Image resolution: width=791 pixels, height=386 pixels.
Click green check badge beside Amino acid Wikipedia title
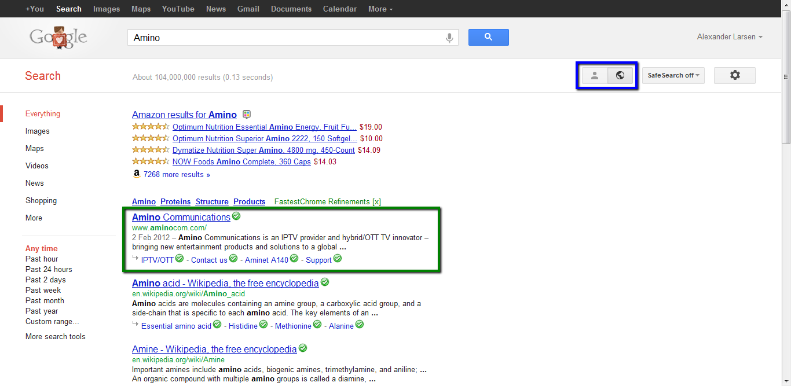325,282
